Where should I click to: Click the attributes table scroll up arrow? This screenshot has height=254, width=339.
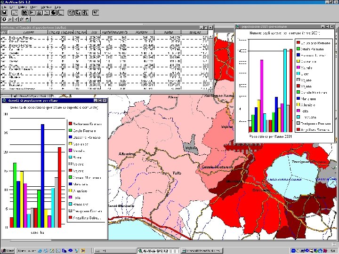211,37
